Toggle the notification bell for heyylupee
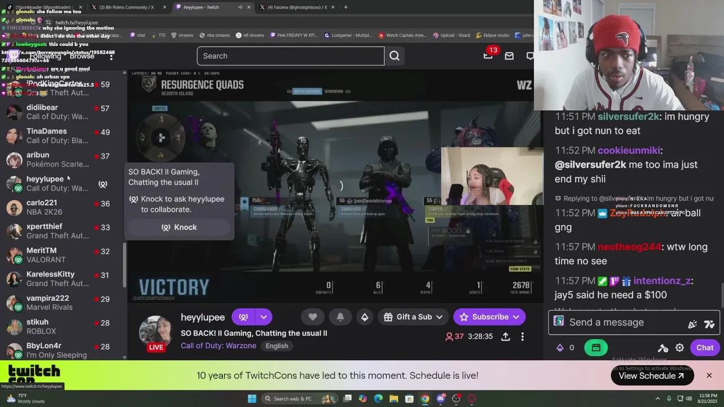This screenshot has width=724, height=407. [340, 317]
